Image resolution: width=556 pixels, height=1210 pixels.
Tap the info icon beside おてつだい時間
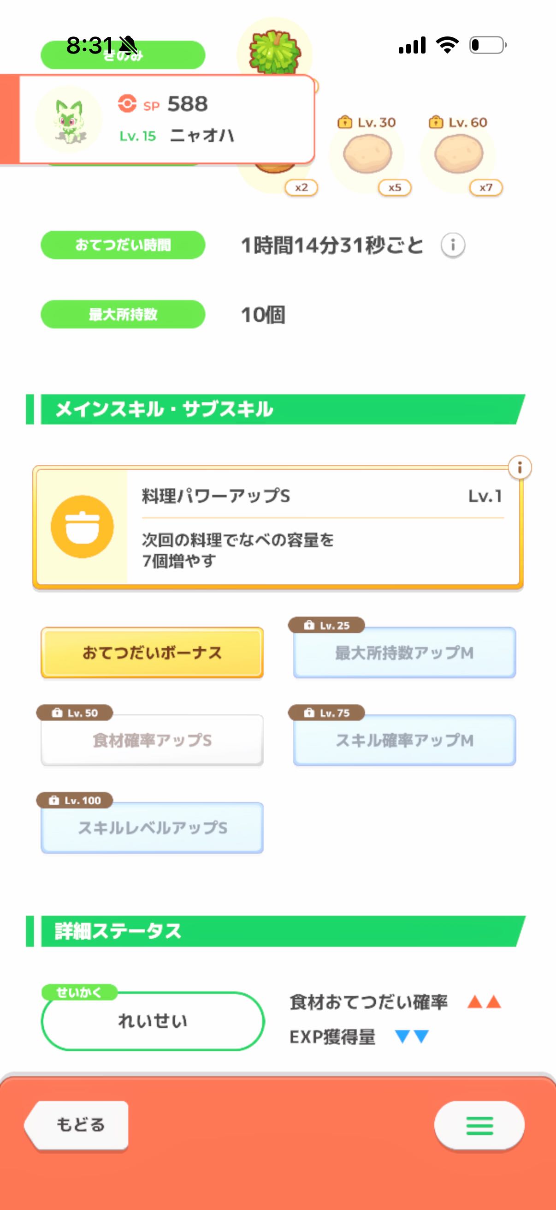point(453,245)
